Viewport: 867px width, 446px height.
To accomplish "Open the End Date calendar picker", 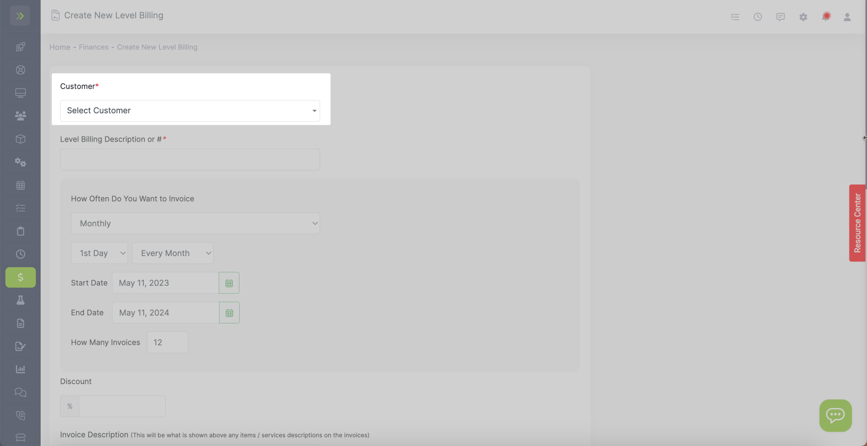I will tap(229, 313).
